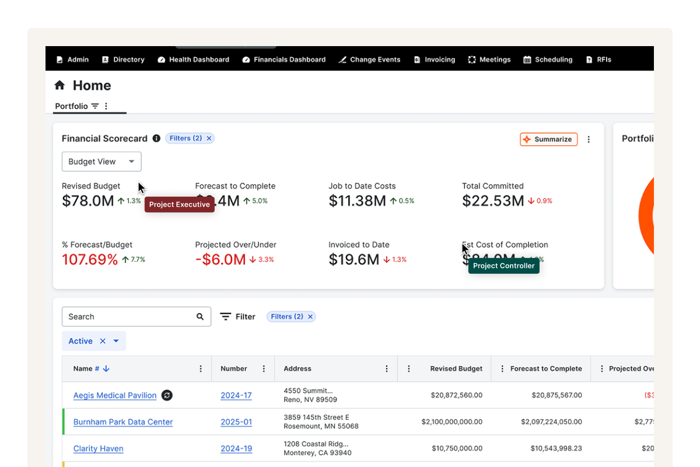Screen dimensions: 700x467
Task: Click the Summarize button
Action: click(548, 139)
